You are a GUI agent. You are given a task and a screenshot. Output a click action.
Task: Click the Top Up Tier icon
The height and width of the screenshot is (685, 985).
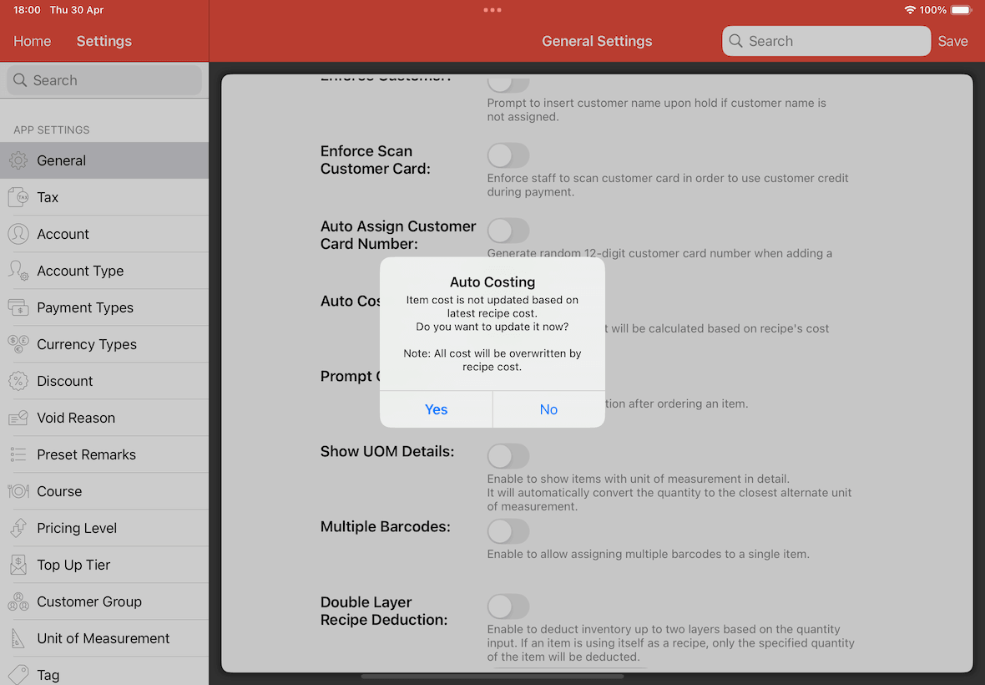(x=18, y=565)
